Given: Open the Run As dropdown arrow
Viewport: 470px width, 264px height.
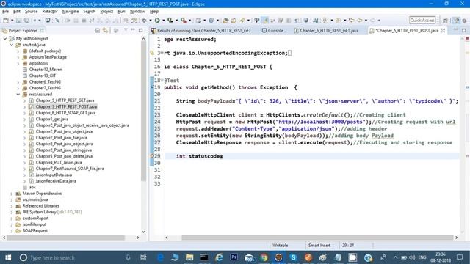Looking at the screenshot, I should [x=164, y=21].
